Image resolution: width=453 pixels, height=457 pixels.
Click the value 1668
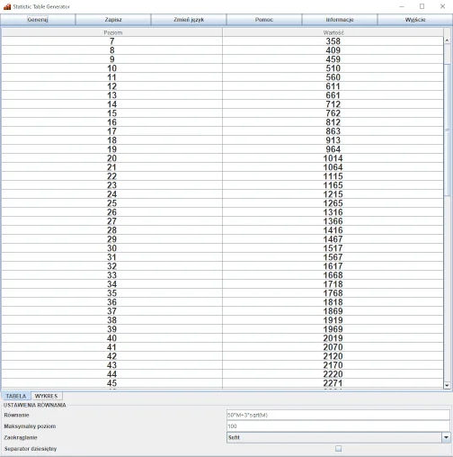(333, 275)
